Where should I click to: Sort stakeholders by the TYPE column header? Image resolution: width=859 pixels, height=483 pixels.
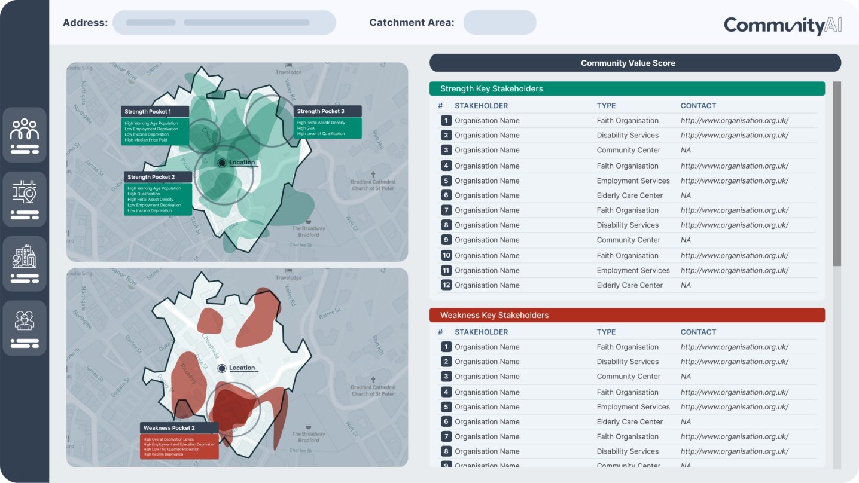click(606, 106)
